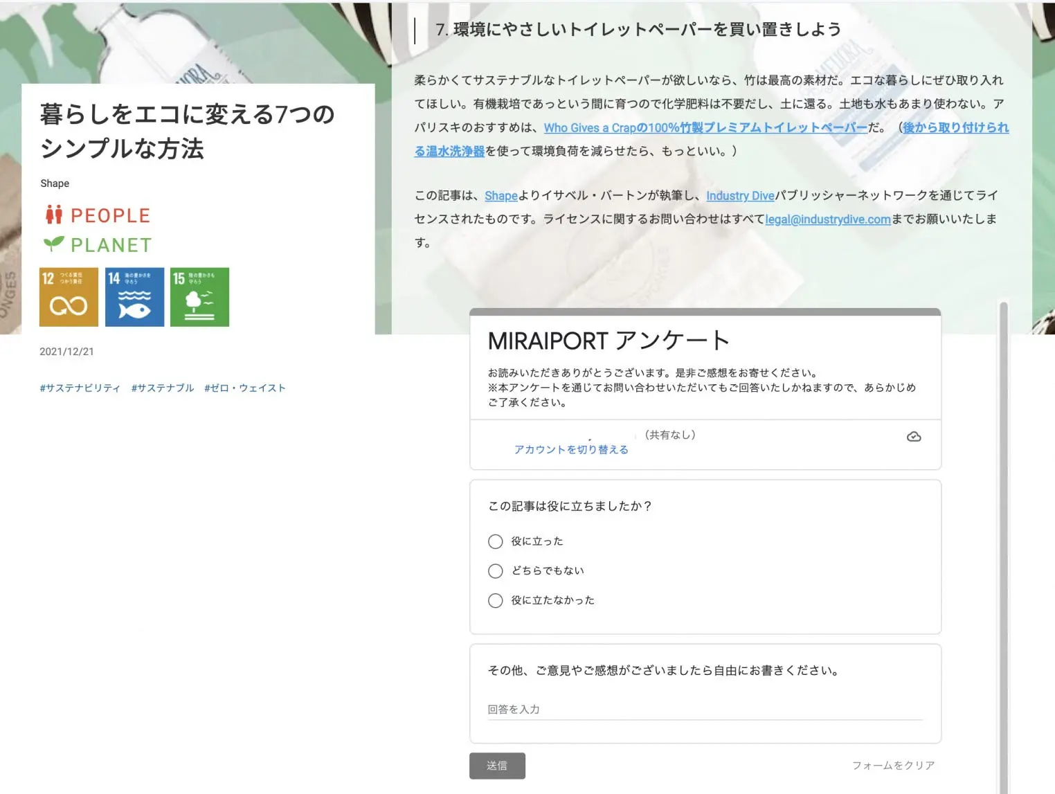Open the #サステナブル tag
The image size is (1055, 794).
pyautogui.click(x=163, y=388)
